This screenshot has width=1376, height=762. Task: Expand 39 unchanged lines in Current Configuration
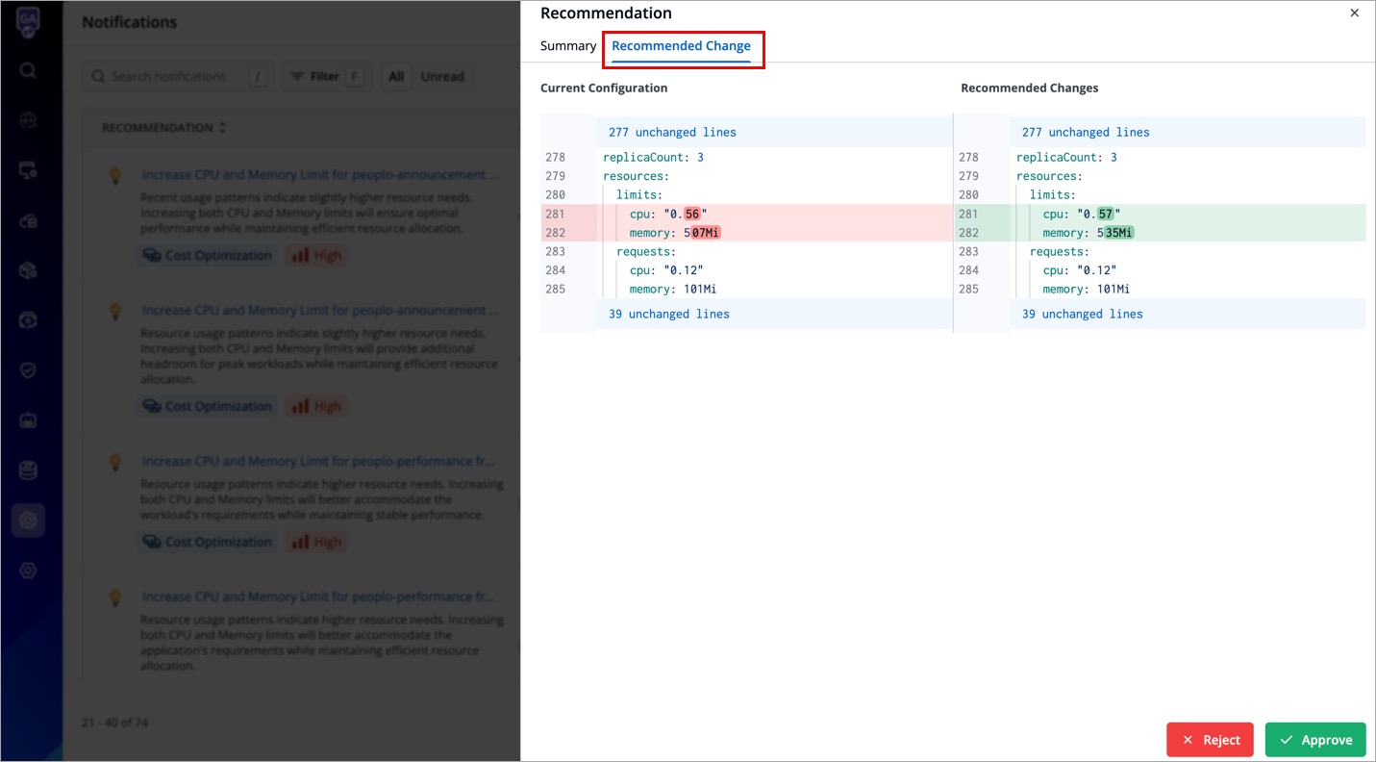668,315
